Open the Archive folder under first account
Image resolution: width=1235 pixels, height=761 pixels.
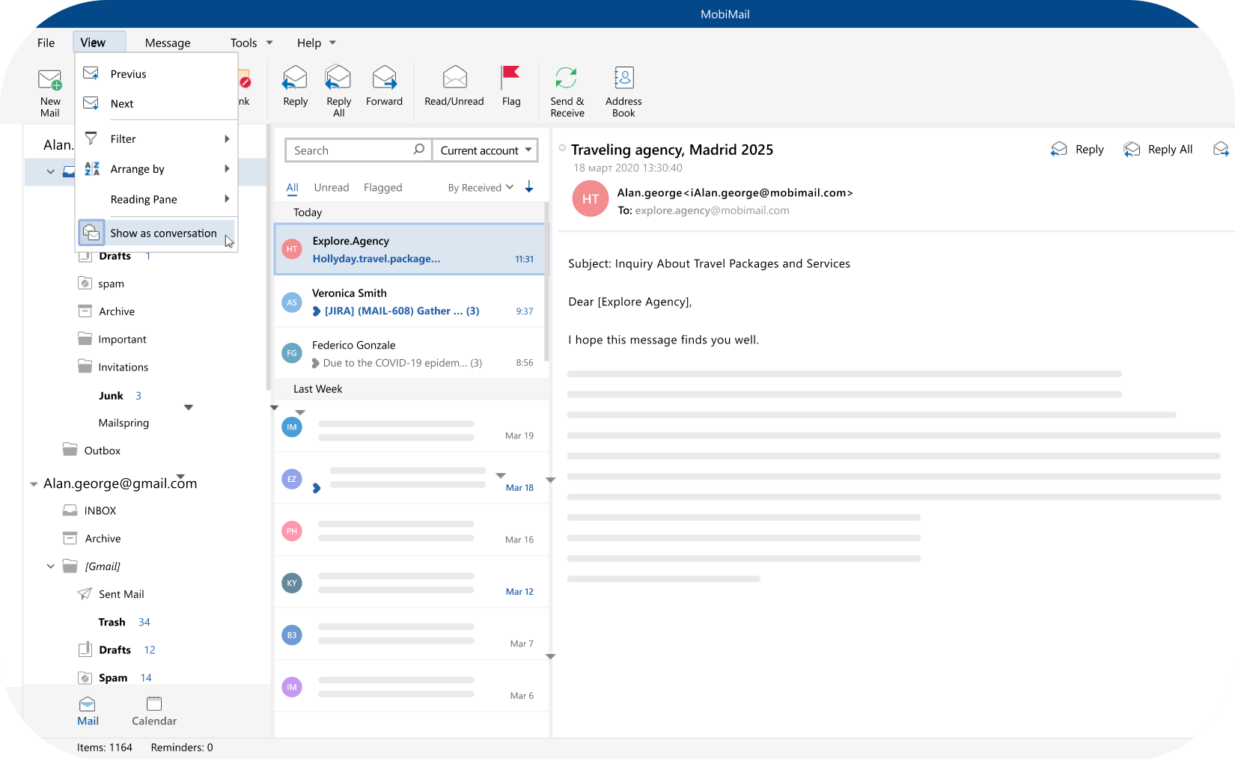point(107,311)
